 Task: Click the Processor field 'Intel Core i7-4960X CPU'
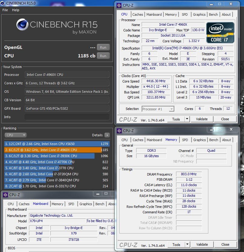coord(67,75)
